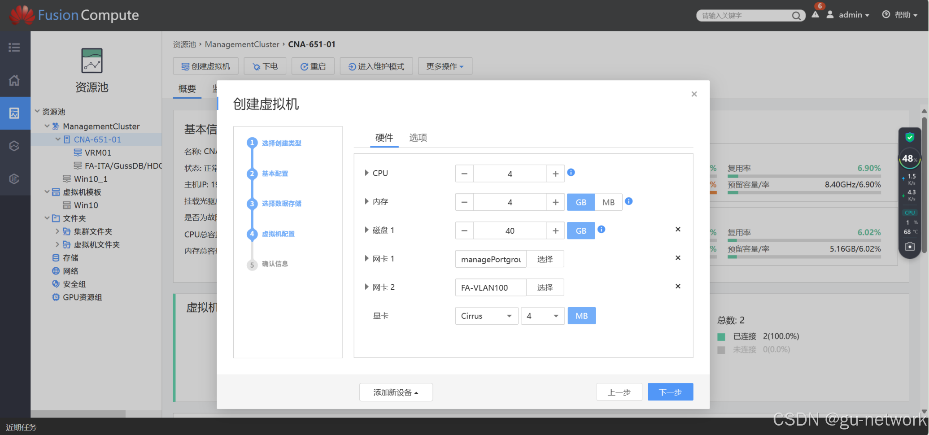Open the alarm bell notifications icon
The width and height of the screenshot is (929, 435).
click(x=816, y=14)
